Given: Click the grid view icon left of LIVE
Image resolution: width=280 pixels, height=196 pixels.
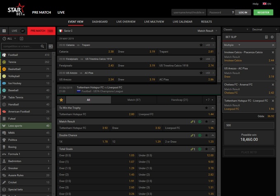Looking at the screenshot, I should [x=4, y=31].
